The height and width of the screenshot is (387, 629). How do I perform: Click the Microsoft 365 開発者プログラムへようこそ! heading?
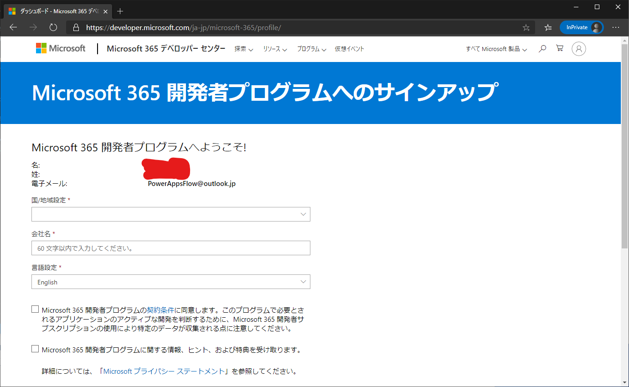click(139, 147)
